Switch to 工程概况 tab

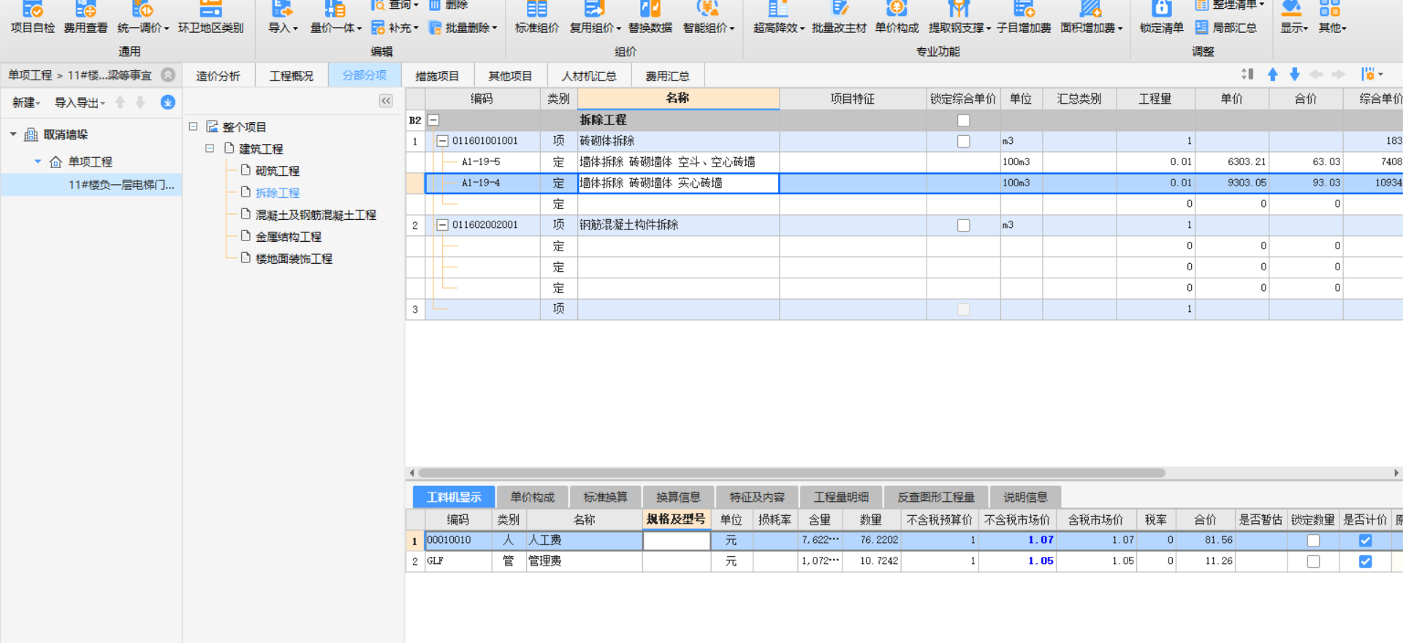291,76
